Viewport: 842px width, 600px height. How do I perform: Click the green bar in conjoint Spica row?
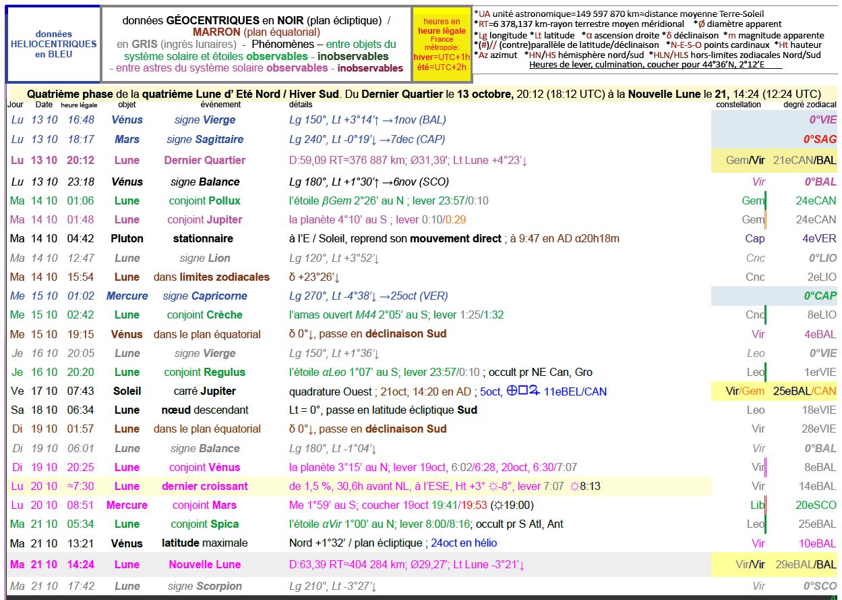[765, 524]
